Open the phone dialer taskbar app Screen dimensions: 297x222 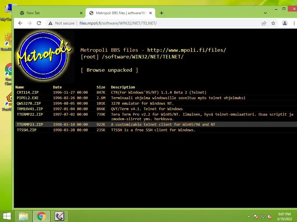(x=59, y=216)
